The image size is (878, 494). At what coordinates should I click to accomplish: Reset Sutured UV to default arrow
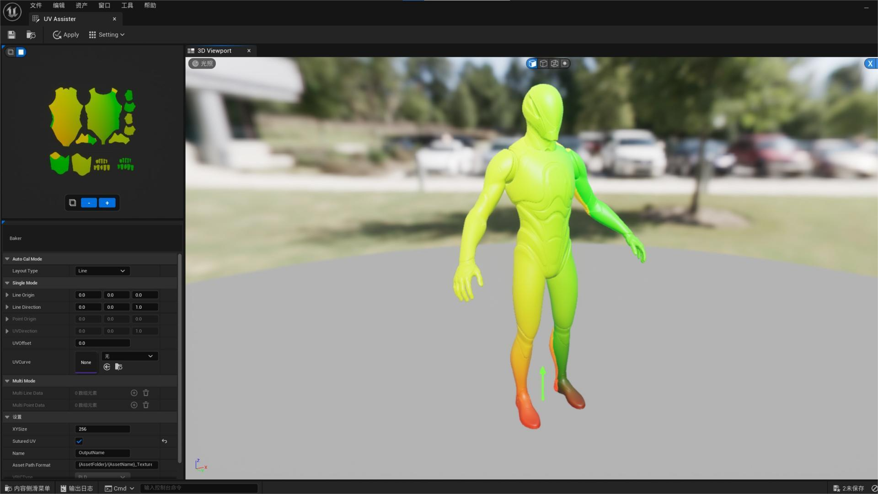click(165, 441)
